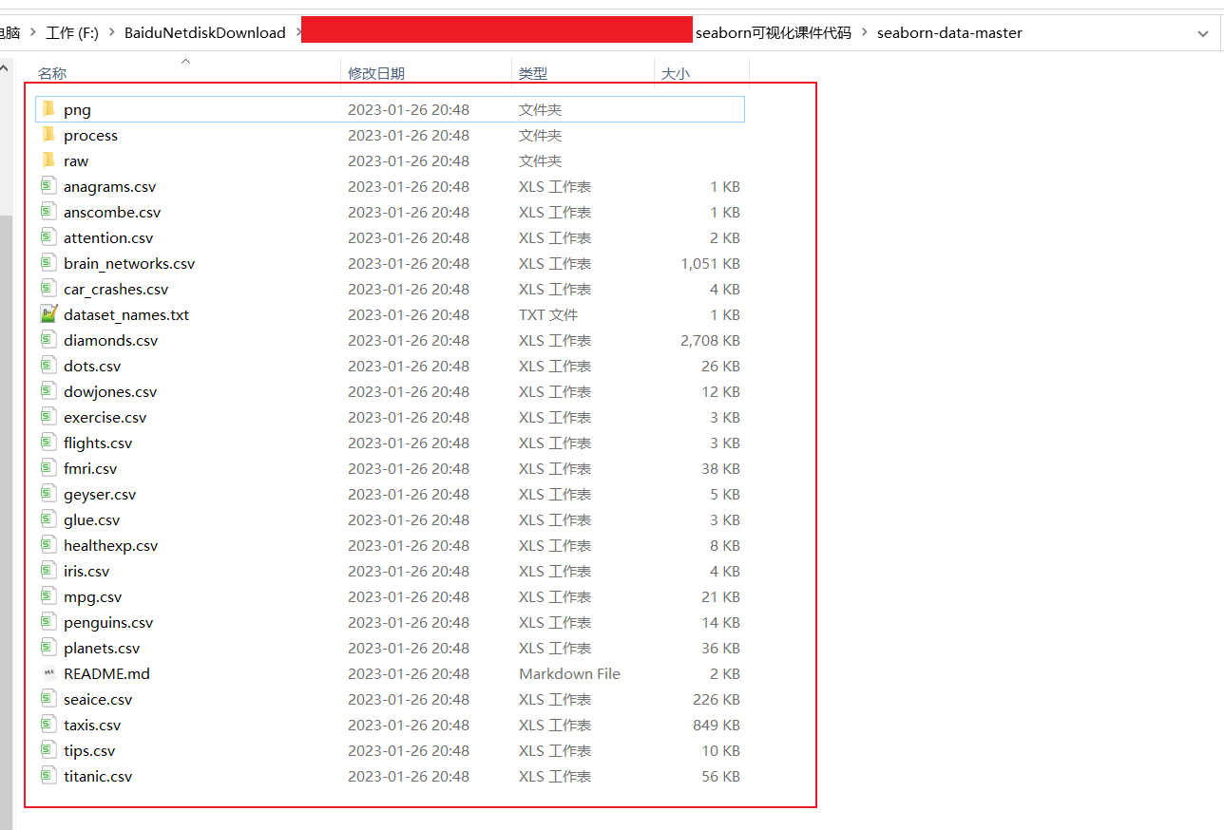Click the penguins.csv file icon
Image resolution: width=1224 pixels, height=830 pixels.
[48, 621]
